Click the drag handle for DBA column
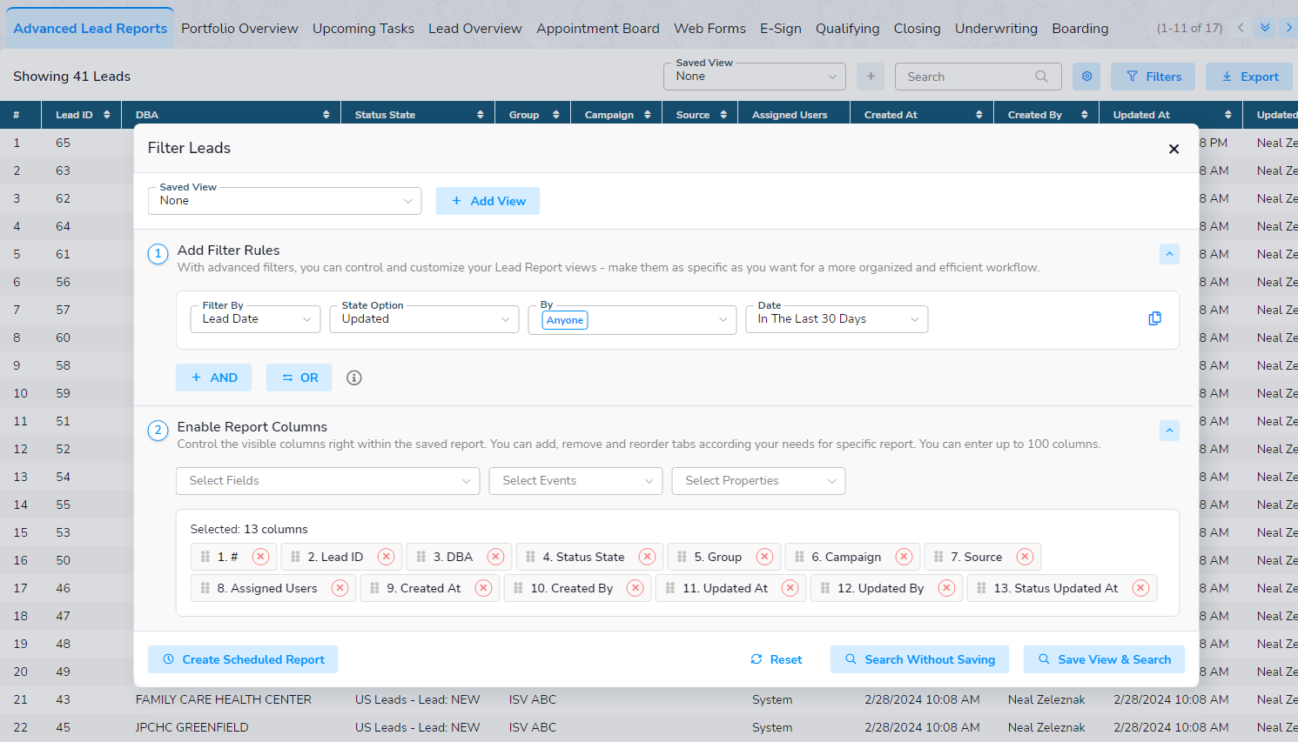Image resolution: width=1298 pixels, height=742 pixels. coord(421,557)
